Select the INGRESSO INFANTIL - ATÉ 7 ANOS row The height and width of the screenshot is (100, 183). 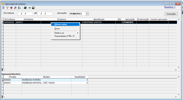point(46,83)
